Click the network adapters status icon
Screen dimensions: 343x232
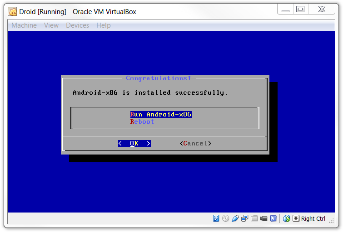point(244,218)
